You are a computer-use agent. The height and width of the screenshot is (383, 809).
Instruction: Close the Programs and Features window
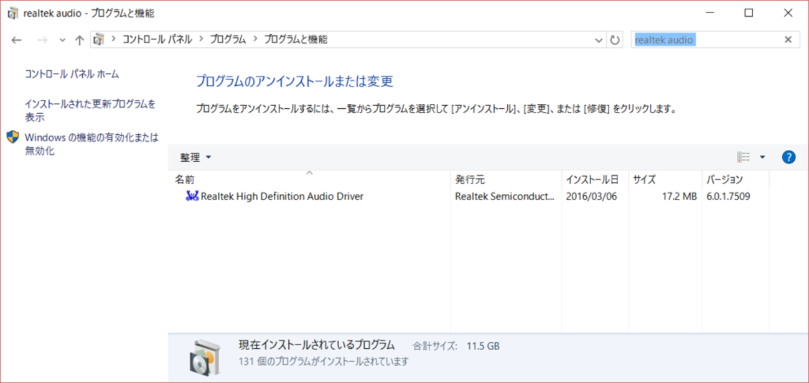[x=787, y=13]
